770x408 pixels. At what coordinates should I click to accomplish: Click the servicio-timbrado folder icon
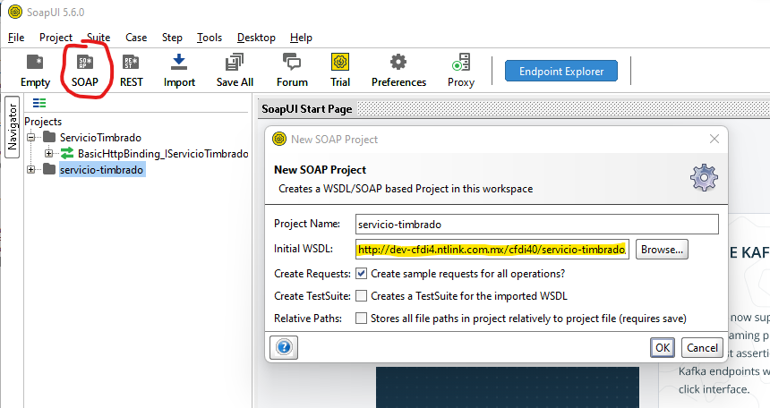tap(49, 169)
